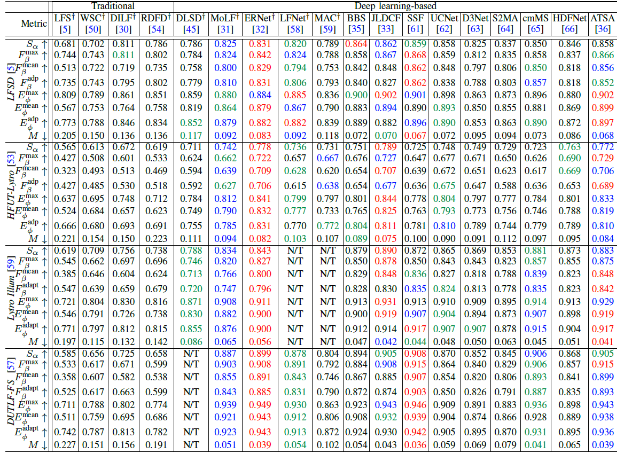This screenshot has width=624, height=454.
Task: Open citation [50] under WSC
Action: pos(93,29)
